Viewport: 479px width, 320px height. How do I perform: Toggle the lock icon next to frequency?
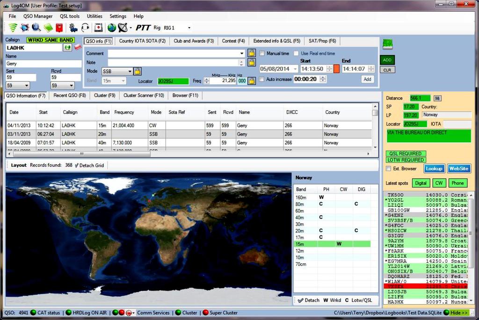[x=251, y=81]
